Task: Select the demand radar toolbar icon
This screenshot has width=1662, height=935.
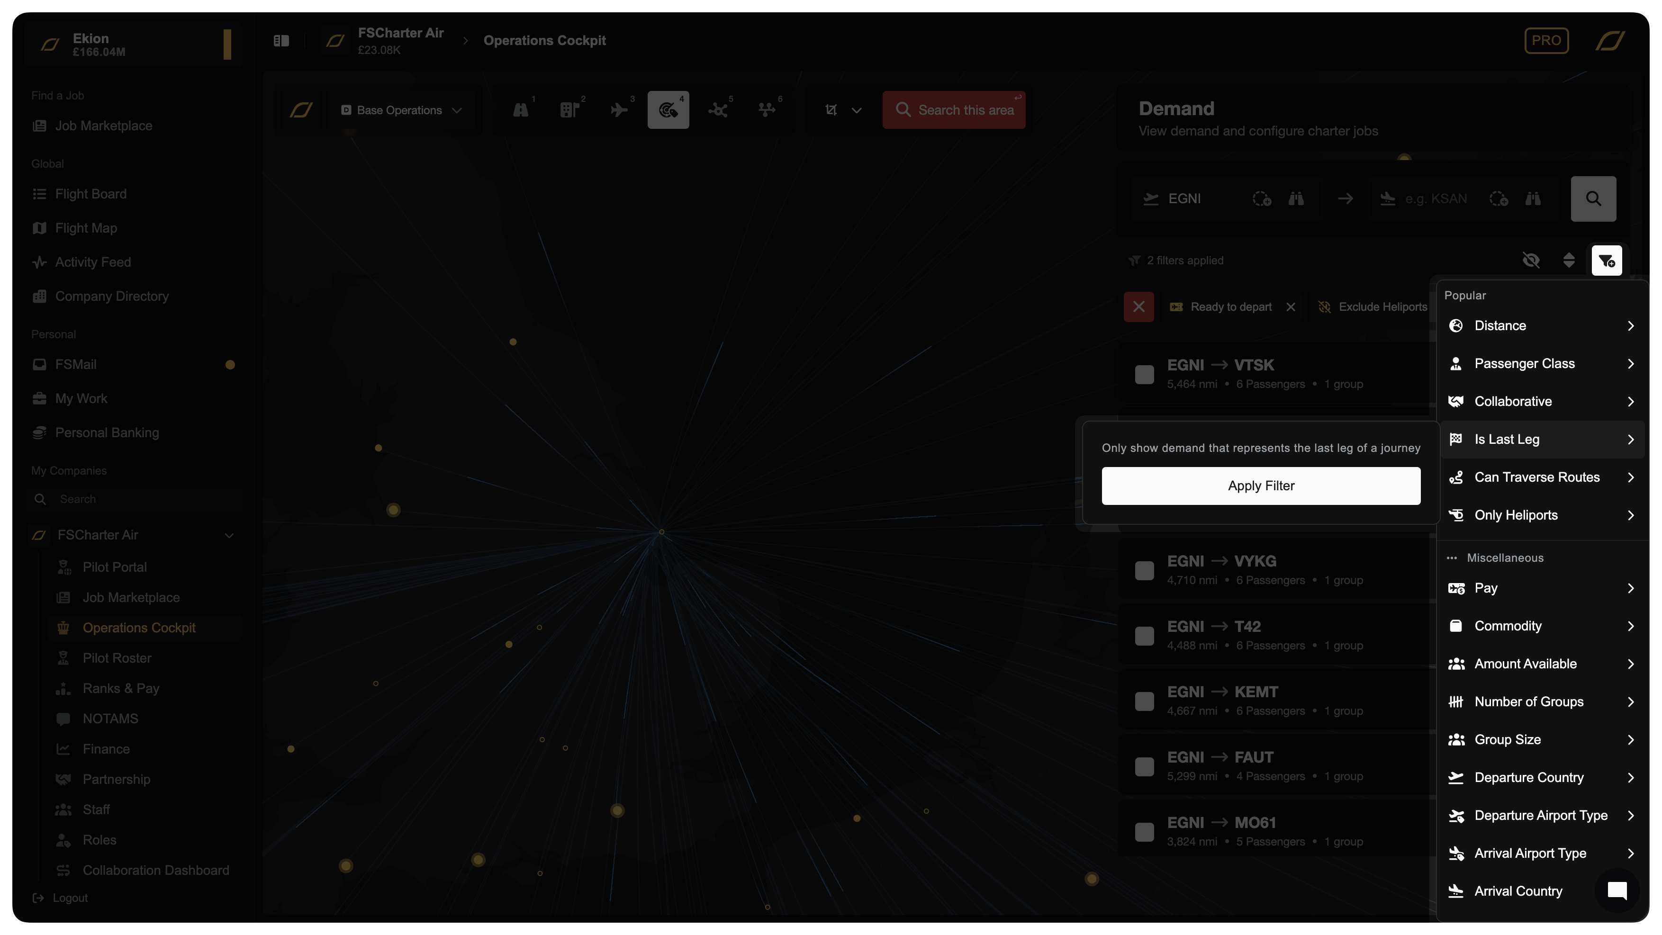Action: (668, 110)
